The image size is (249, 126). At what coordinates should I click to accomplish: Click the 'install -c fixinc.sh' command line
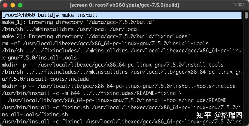[122, 107]
